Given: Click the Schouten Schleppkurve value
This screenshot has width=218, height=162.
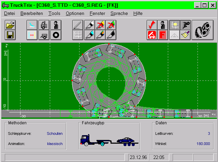Looking at the screenshot, I should pyautogui.click(x=55, y=133).
